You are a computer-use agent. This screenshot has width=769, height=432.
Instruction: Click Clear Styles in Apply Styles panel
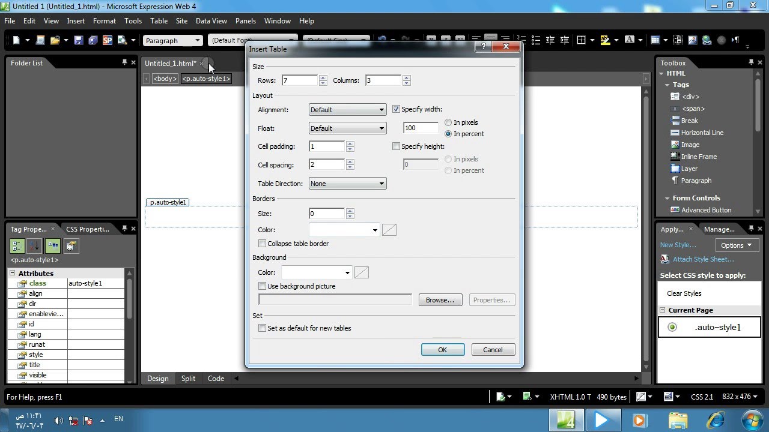click(684, 293)
